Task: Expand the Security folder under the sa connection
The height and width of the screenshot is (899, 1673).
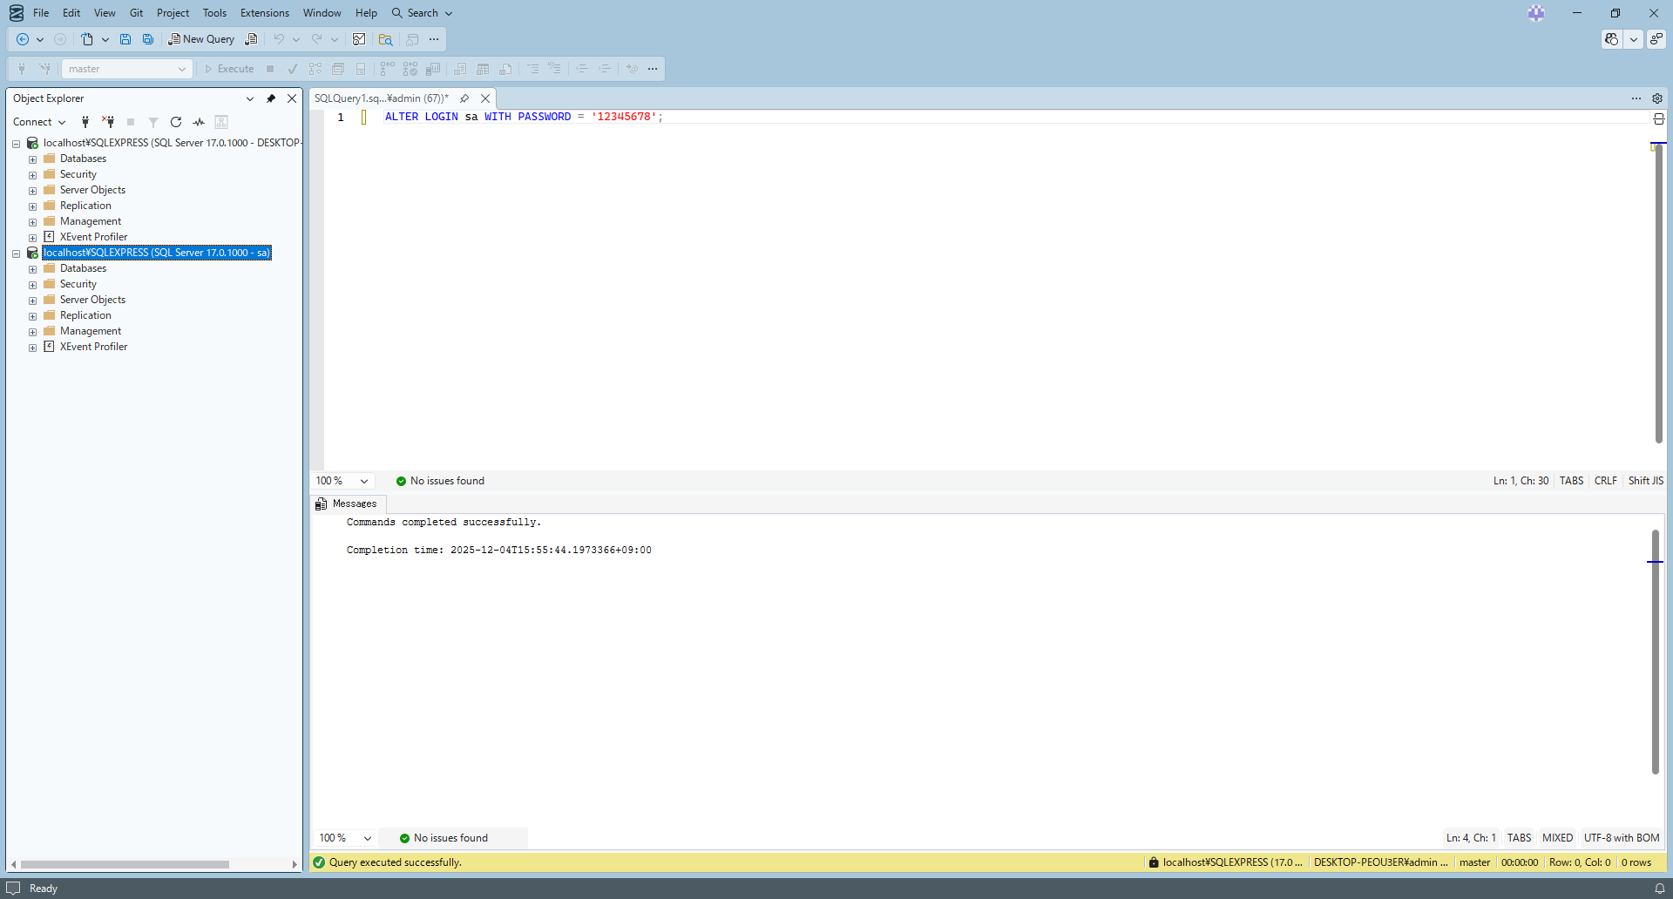Action: 32,285
